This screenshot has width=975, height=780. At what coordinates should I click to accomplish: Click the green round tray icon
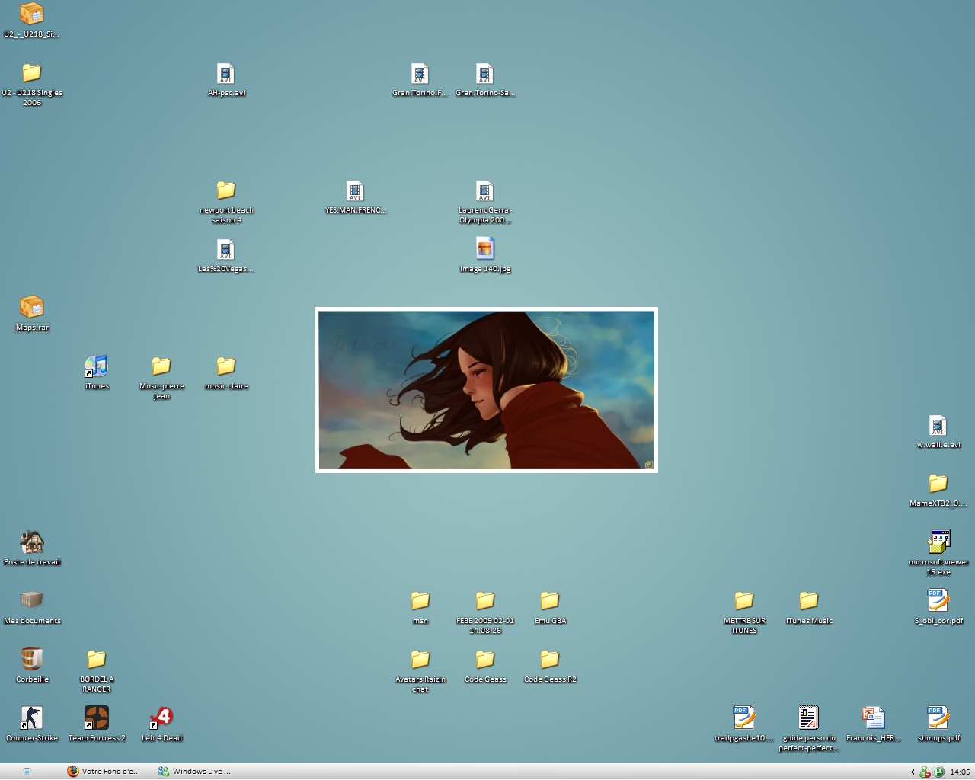coord(938,772)
